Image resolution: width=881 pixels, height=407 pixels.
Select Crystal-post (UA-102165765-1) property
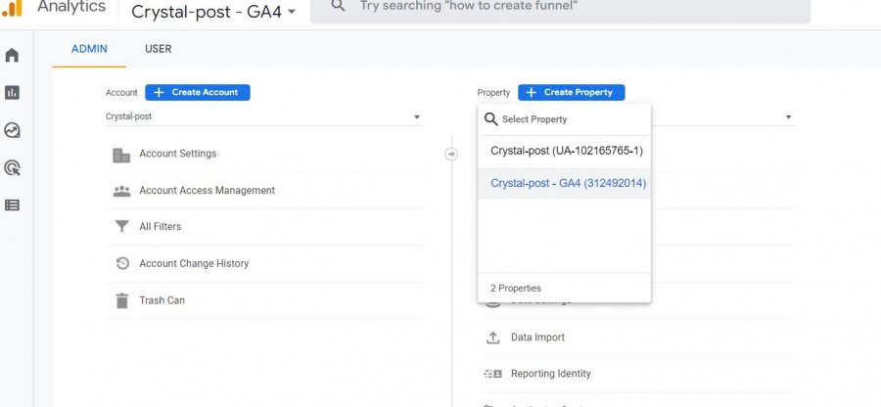(566, 151)
